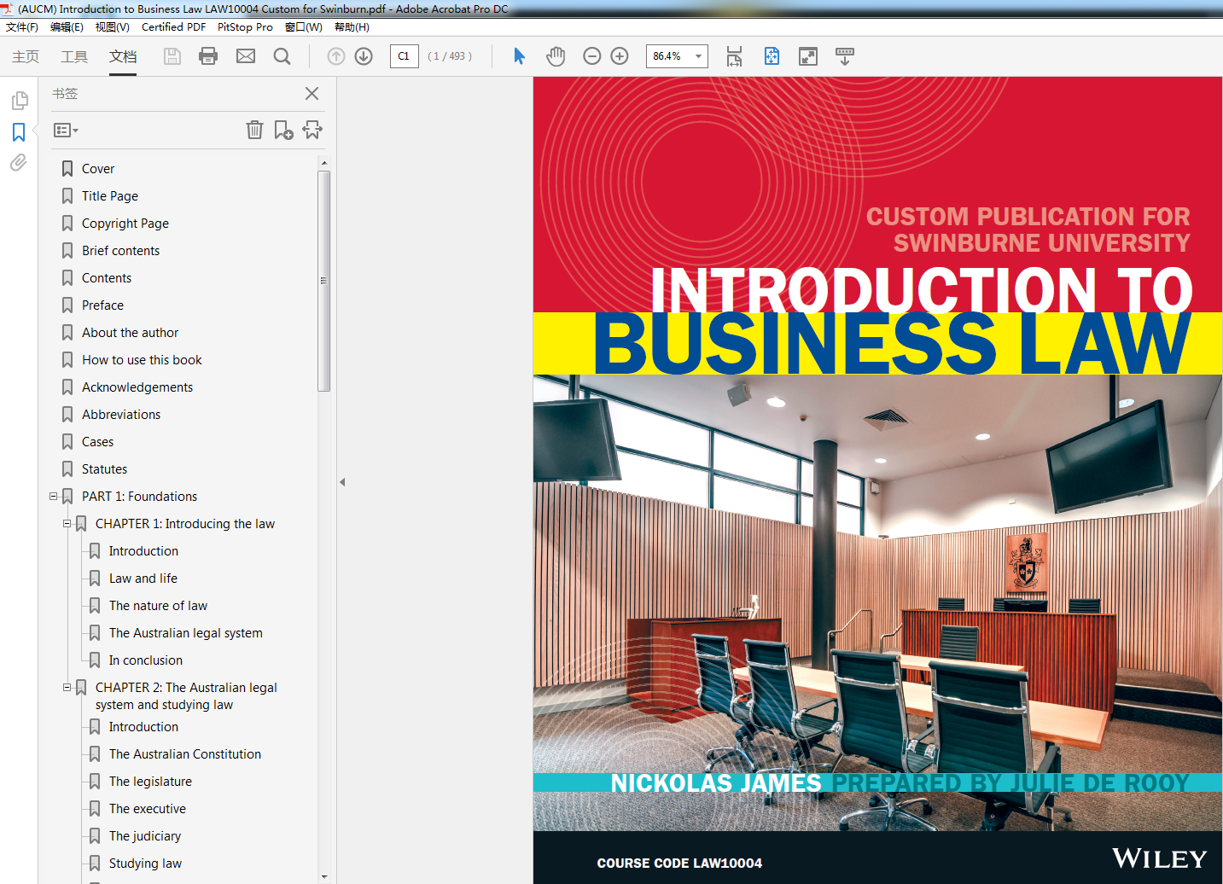1223x884 pixels.
Task: Open the Preface bookmark
Action: [102, 305]
